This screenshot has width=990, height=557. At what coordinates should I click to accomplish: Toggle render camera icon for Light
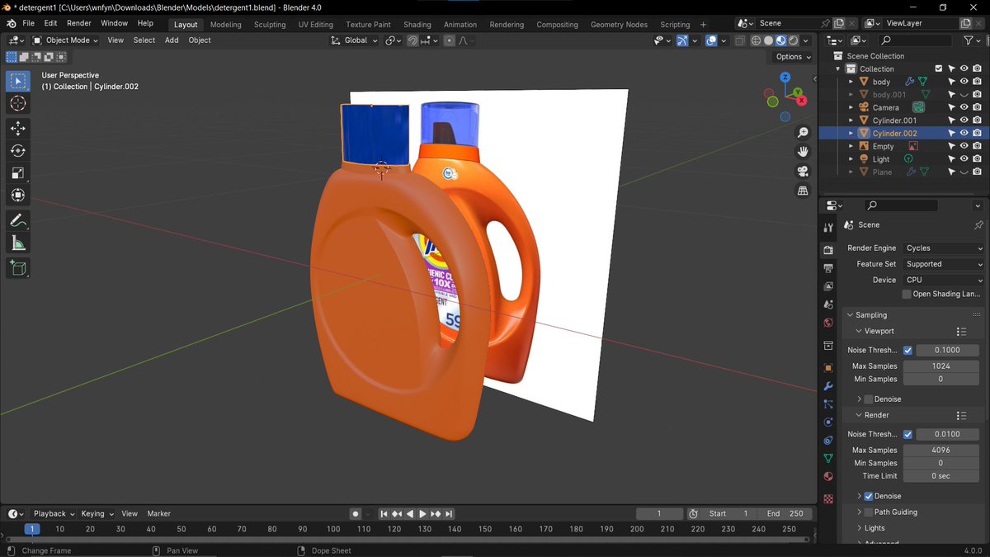pyautogui.click(x=977, y=158)
